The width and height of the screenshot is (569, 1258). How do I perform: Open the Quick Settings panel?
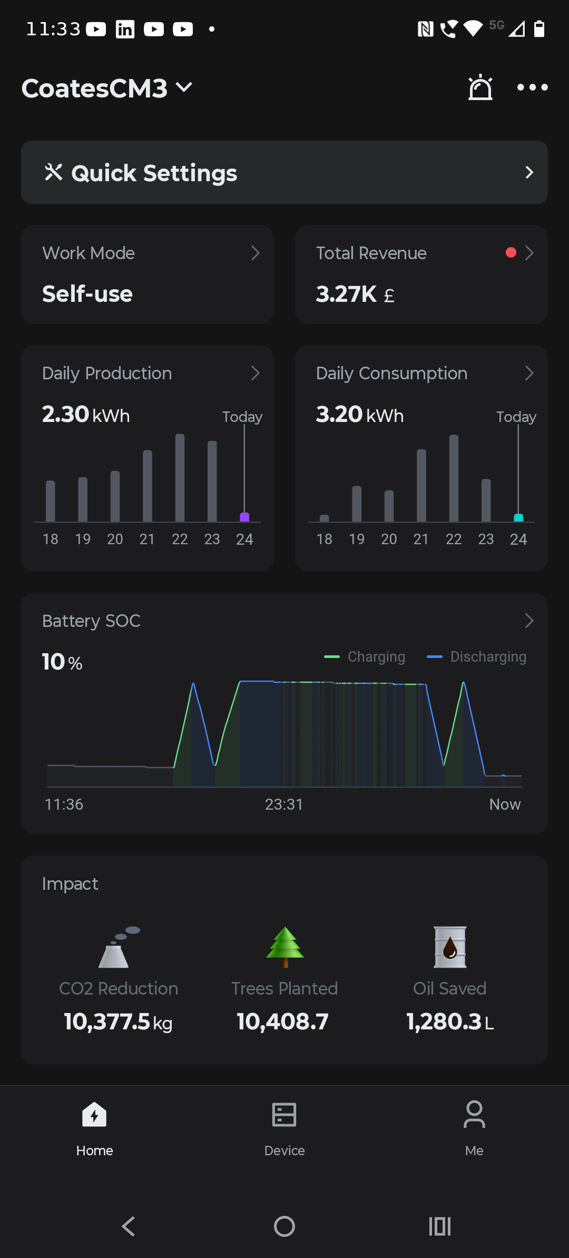(284, 172)
